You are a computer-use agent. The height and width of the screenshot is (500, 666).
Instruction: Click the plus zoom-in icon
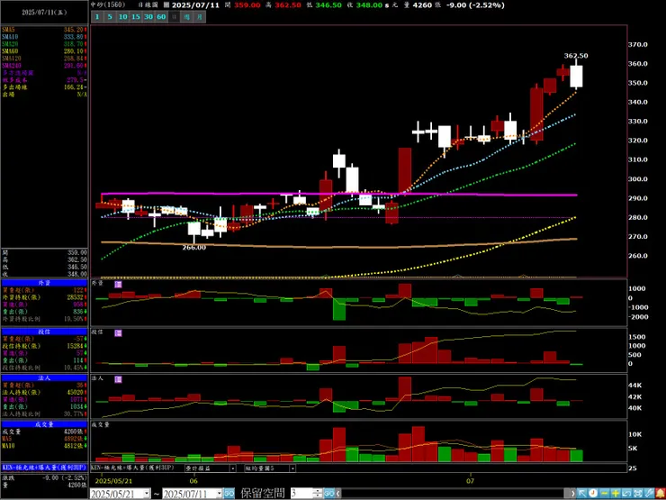(616, 493)
